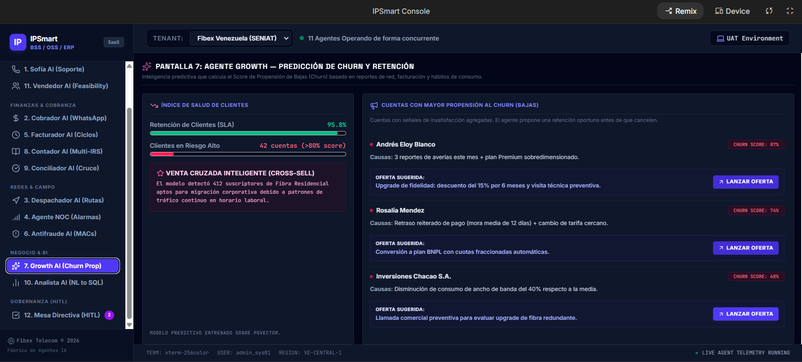The width and height of the screenshot is (802, 362).
Task: Click LIVE AGENT TELEMETRY RUNNING status text
Action: (746, 353)
